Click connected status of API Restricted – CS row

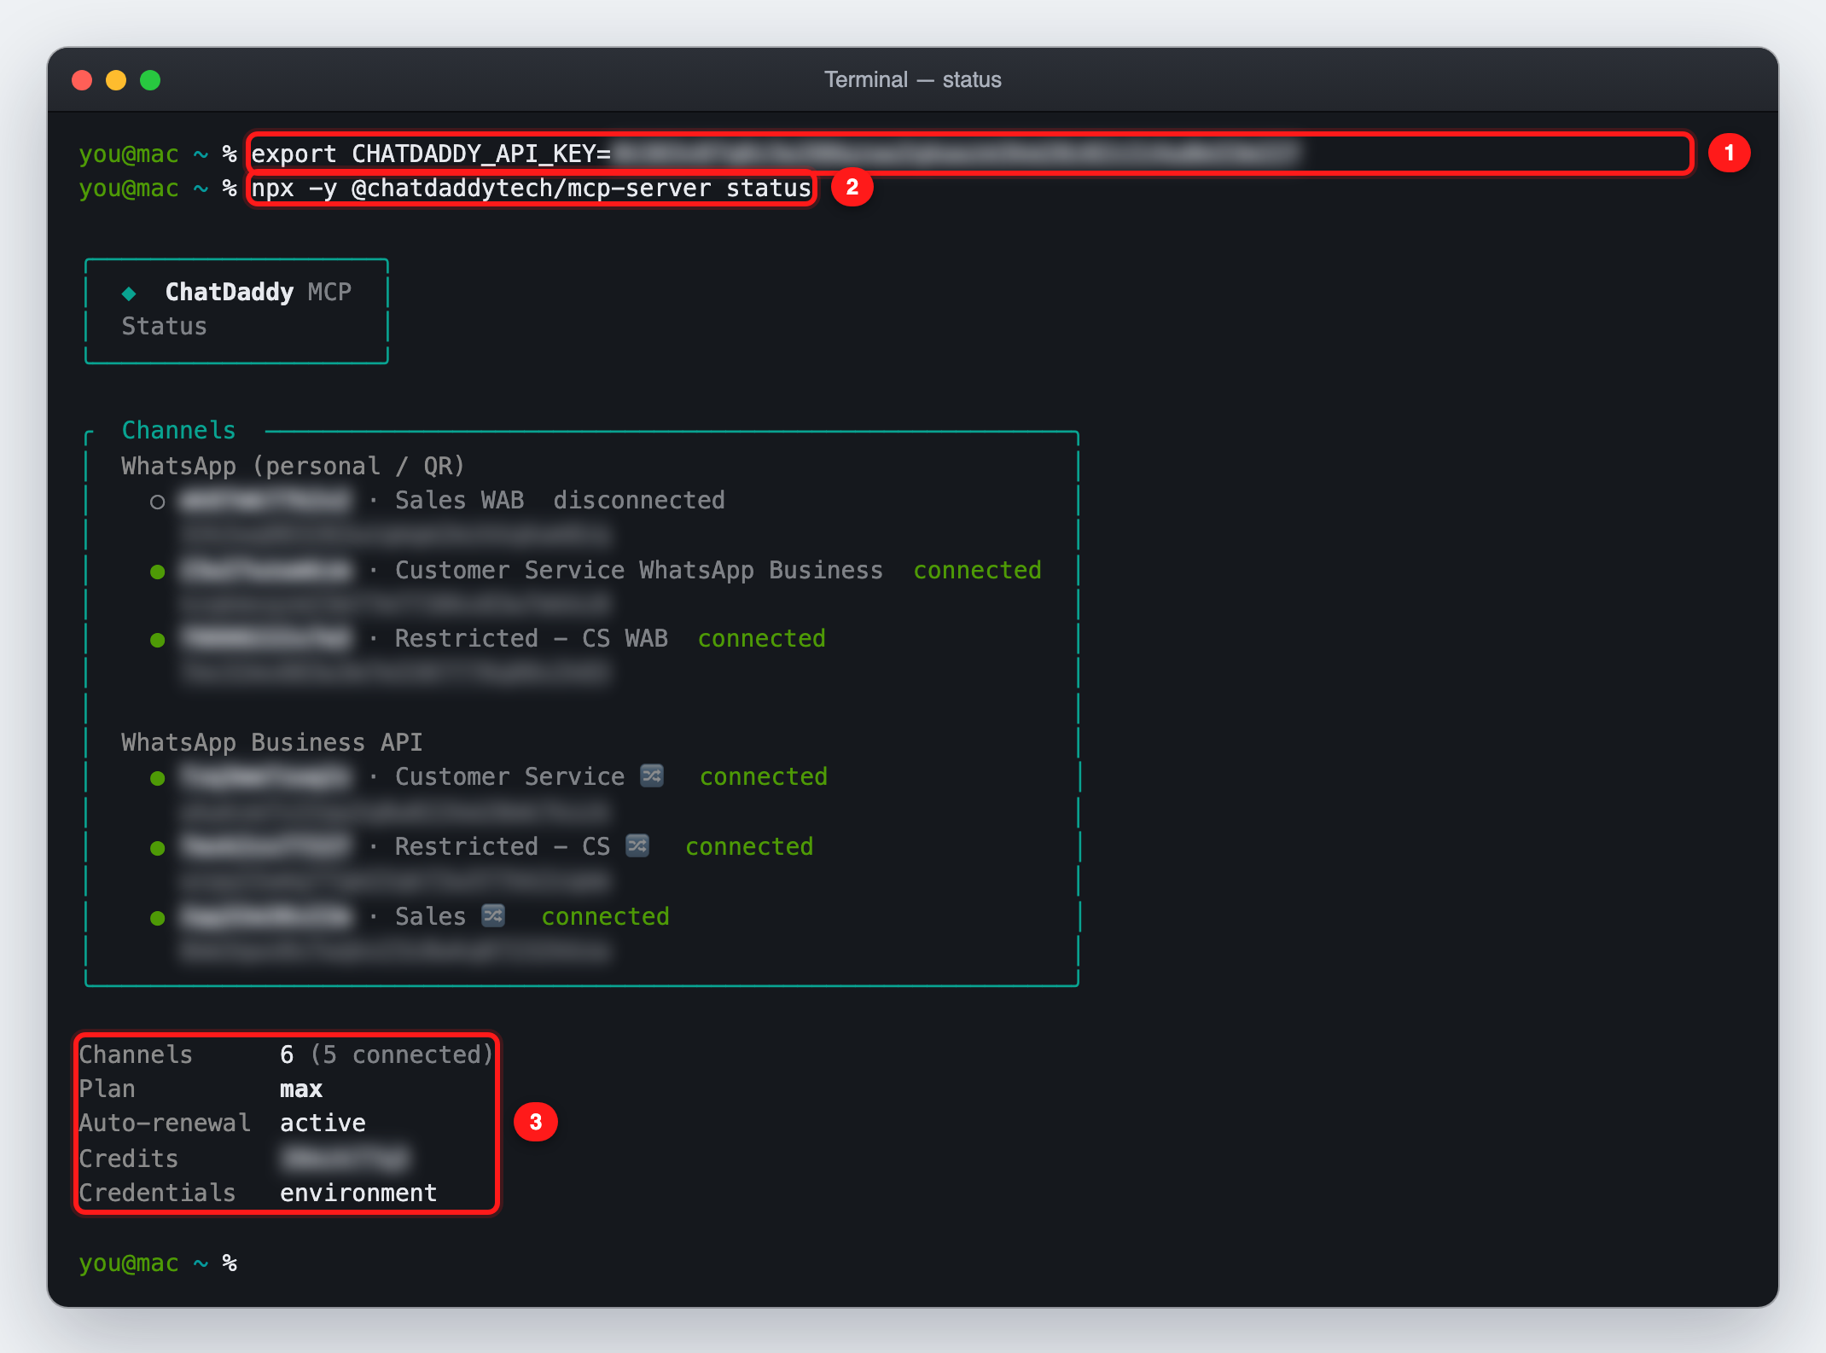[x=749, y=846]
